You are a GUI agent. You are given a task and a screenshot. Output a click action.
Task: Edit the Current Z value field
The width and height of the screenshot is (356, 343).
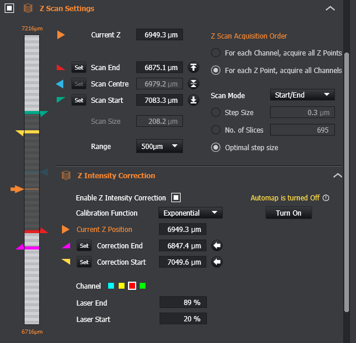point(160,34)
